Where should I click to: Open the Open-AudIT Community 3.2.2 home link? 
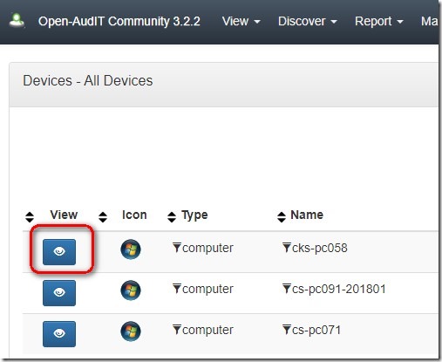119,21
